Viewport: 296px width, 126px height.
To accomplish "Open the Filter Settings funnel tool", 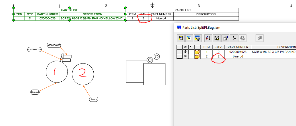I will pos(198,38).
